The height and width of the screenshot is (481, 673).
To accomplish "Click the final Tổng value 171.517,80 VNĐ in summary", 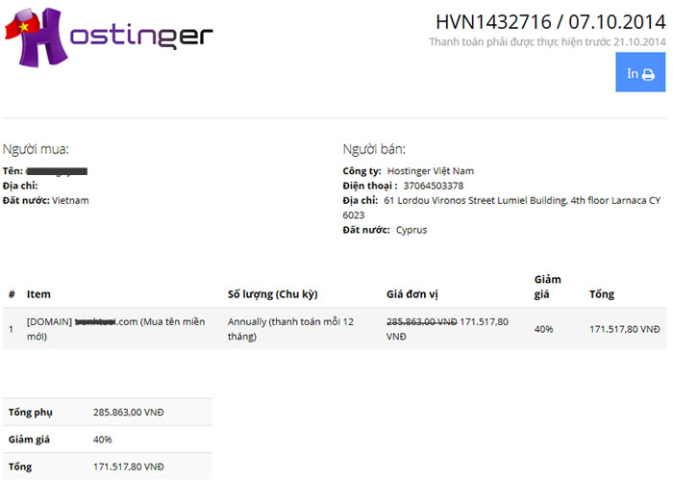I will 128,467.
